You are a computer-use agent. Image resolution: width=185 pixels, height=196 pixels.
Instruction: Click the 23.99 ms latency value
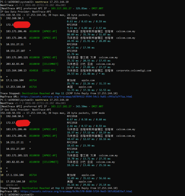[89, 146]
